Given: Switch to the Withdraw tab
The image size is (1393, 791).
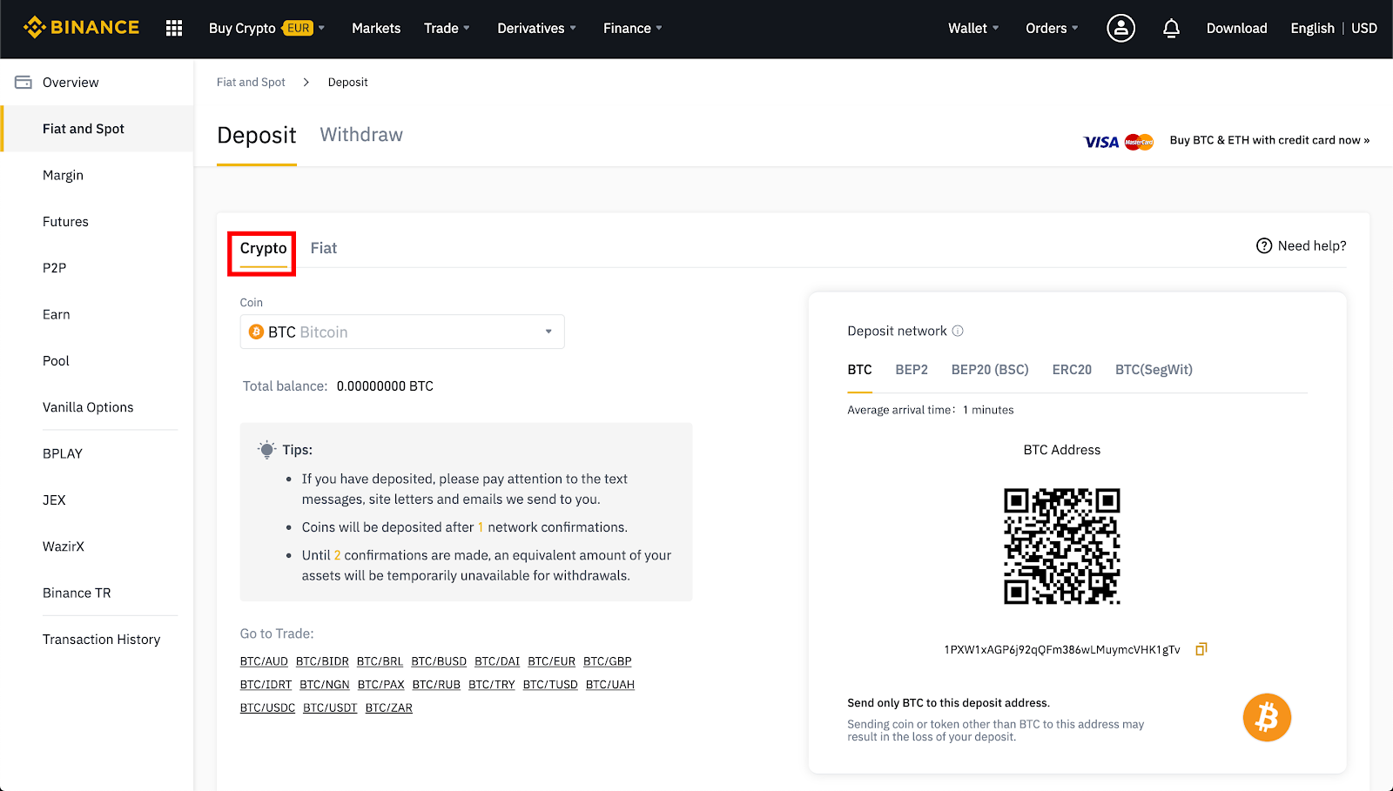Looking at the screenshot, I should coord(361,135).
